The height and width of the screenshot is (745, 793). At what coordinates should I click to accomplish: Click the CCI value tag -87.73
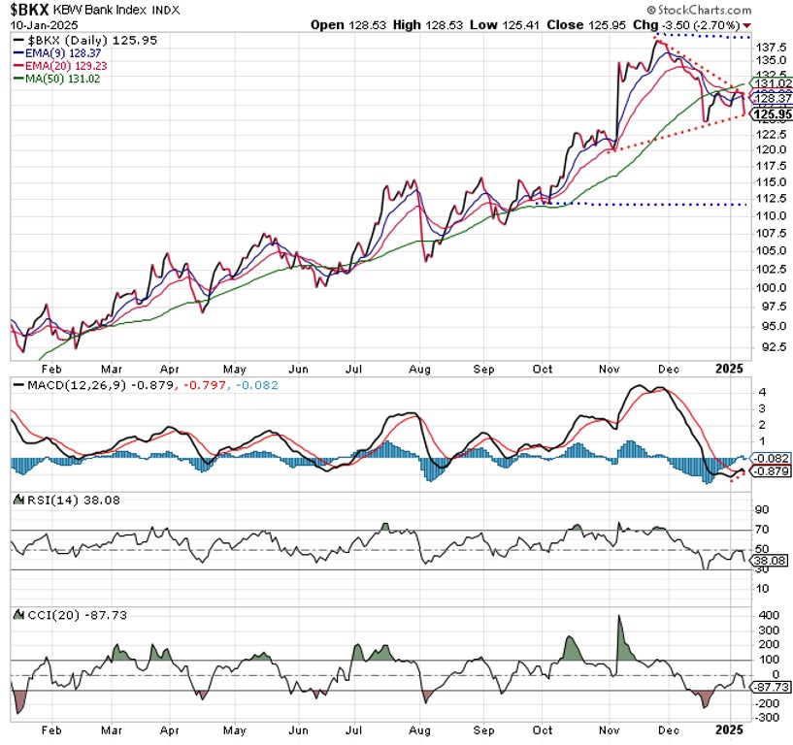(x=769, y=686)
